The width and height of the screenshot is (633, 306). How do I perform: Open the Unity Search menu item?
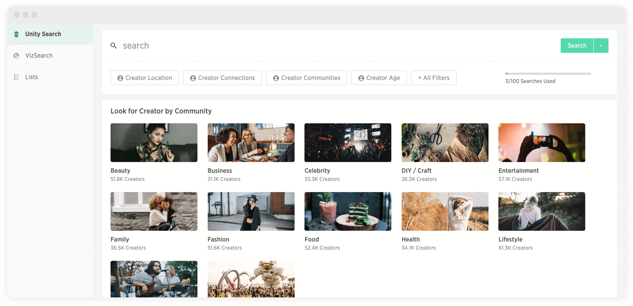[50, 34]
